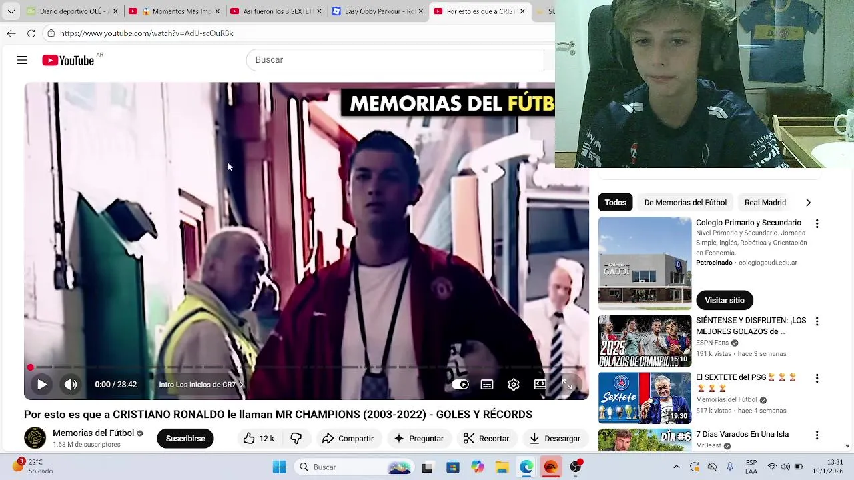
Task: View site info icon in the address bar
Action: 51,33
